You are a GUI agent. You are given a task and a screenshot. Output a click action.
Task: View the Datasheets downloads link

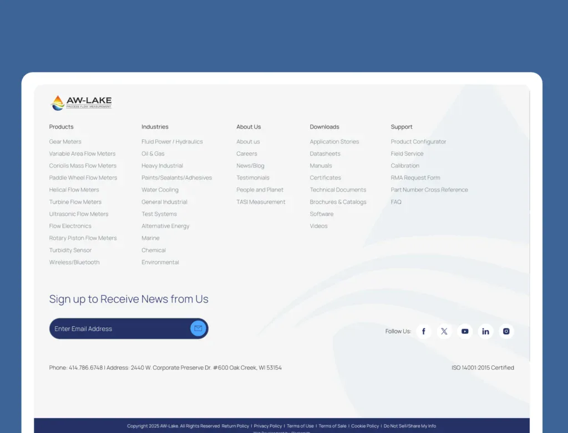[x=325, y=154]
